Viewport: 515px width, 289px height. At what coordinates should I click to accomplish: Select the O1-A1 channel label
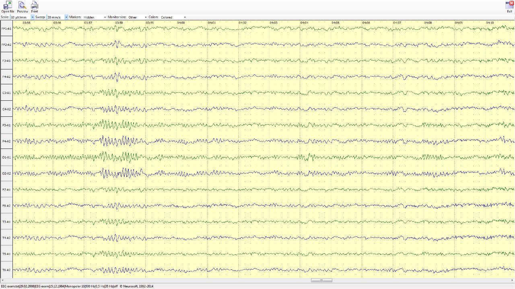(x=6, y=157)
